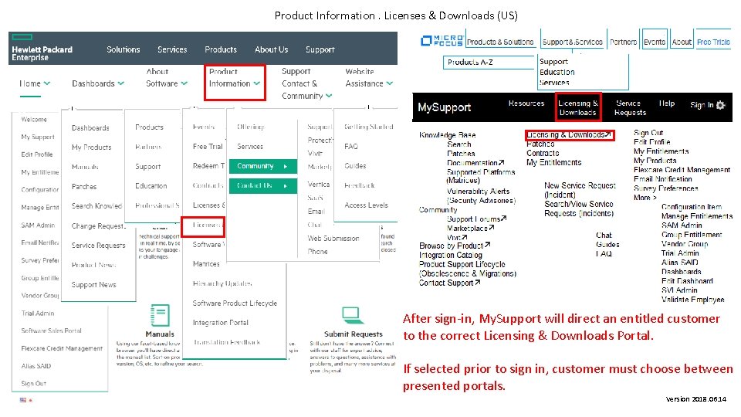
Task: Select My Products in Dashboards dropdown
Action: pos(91,147)
